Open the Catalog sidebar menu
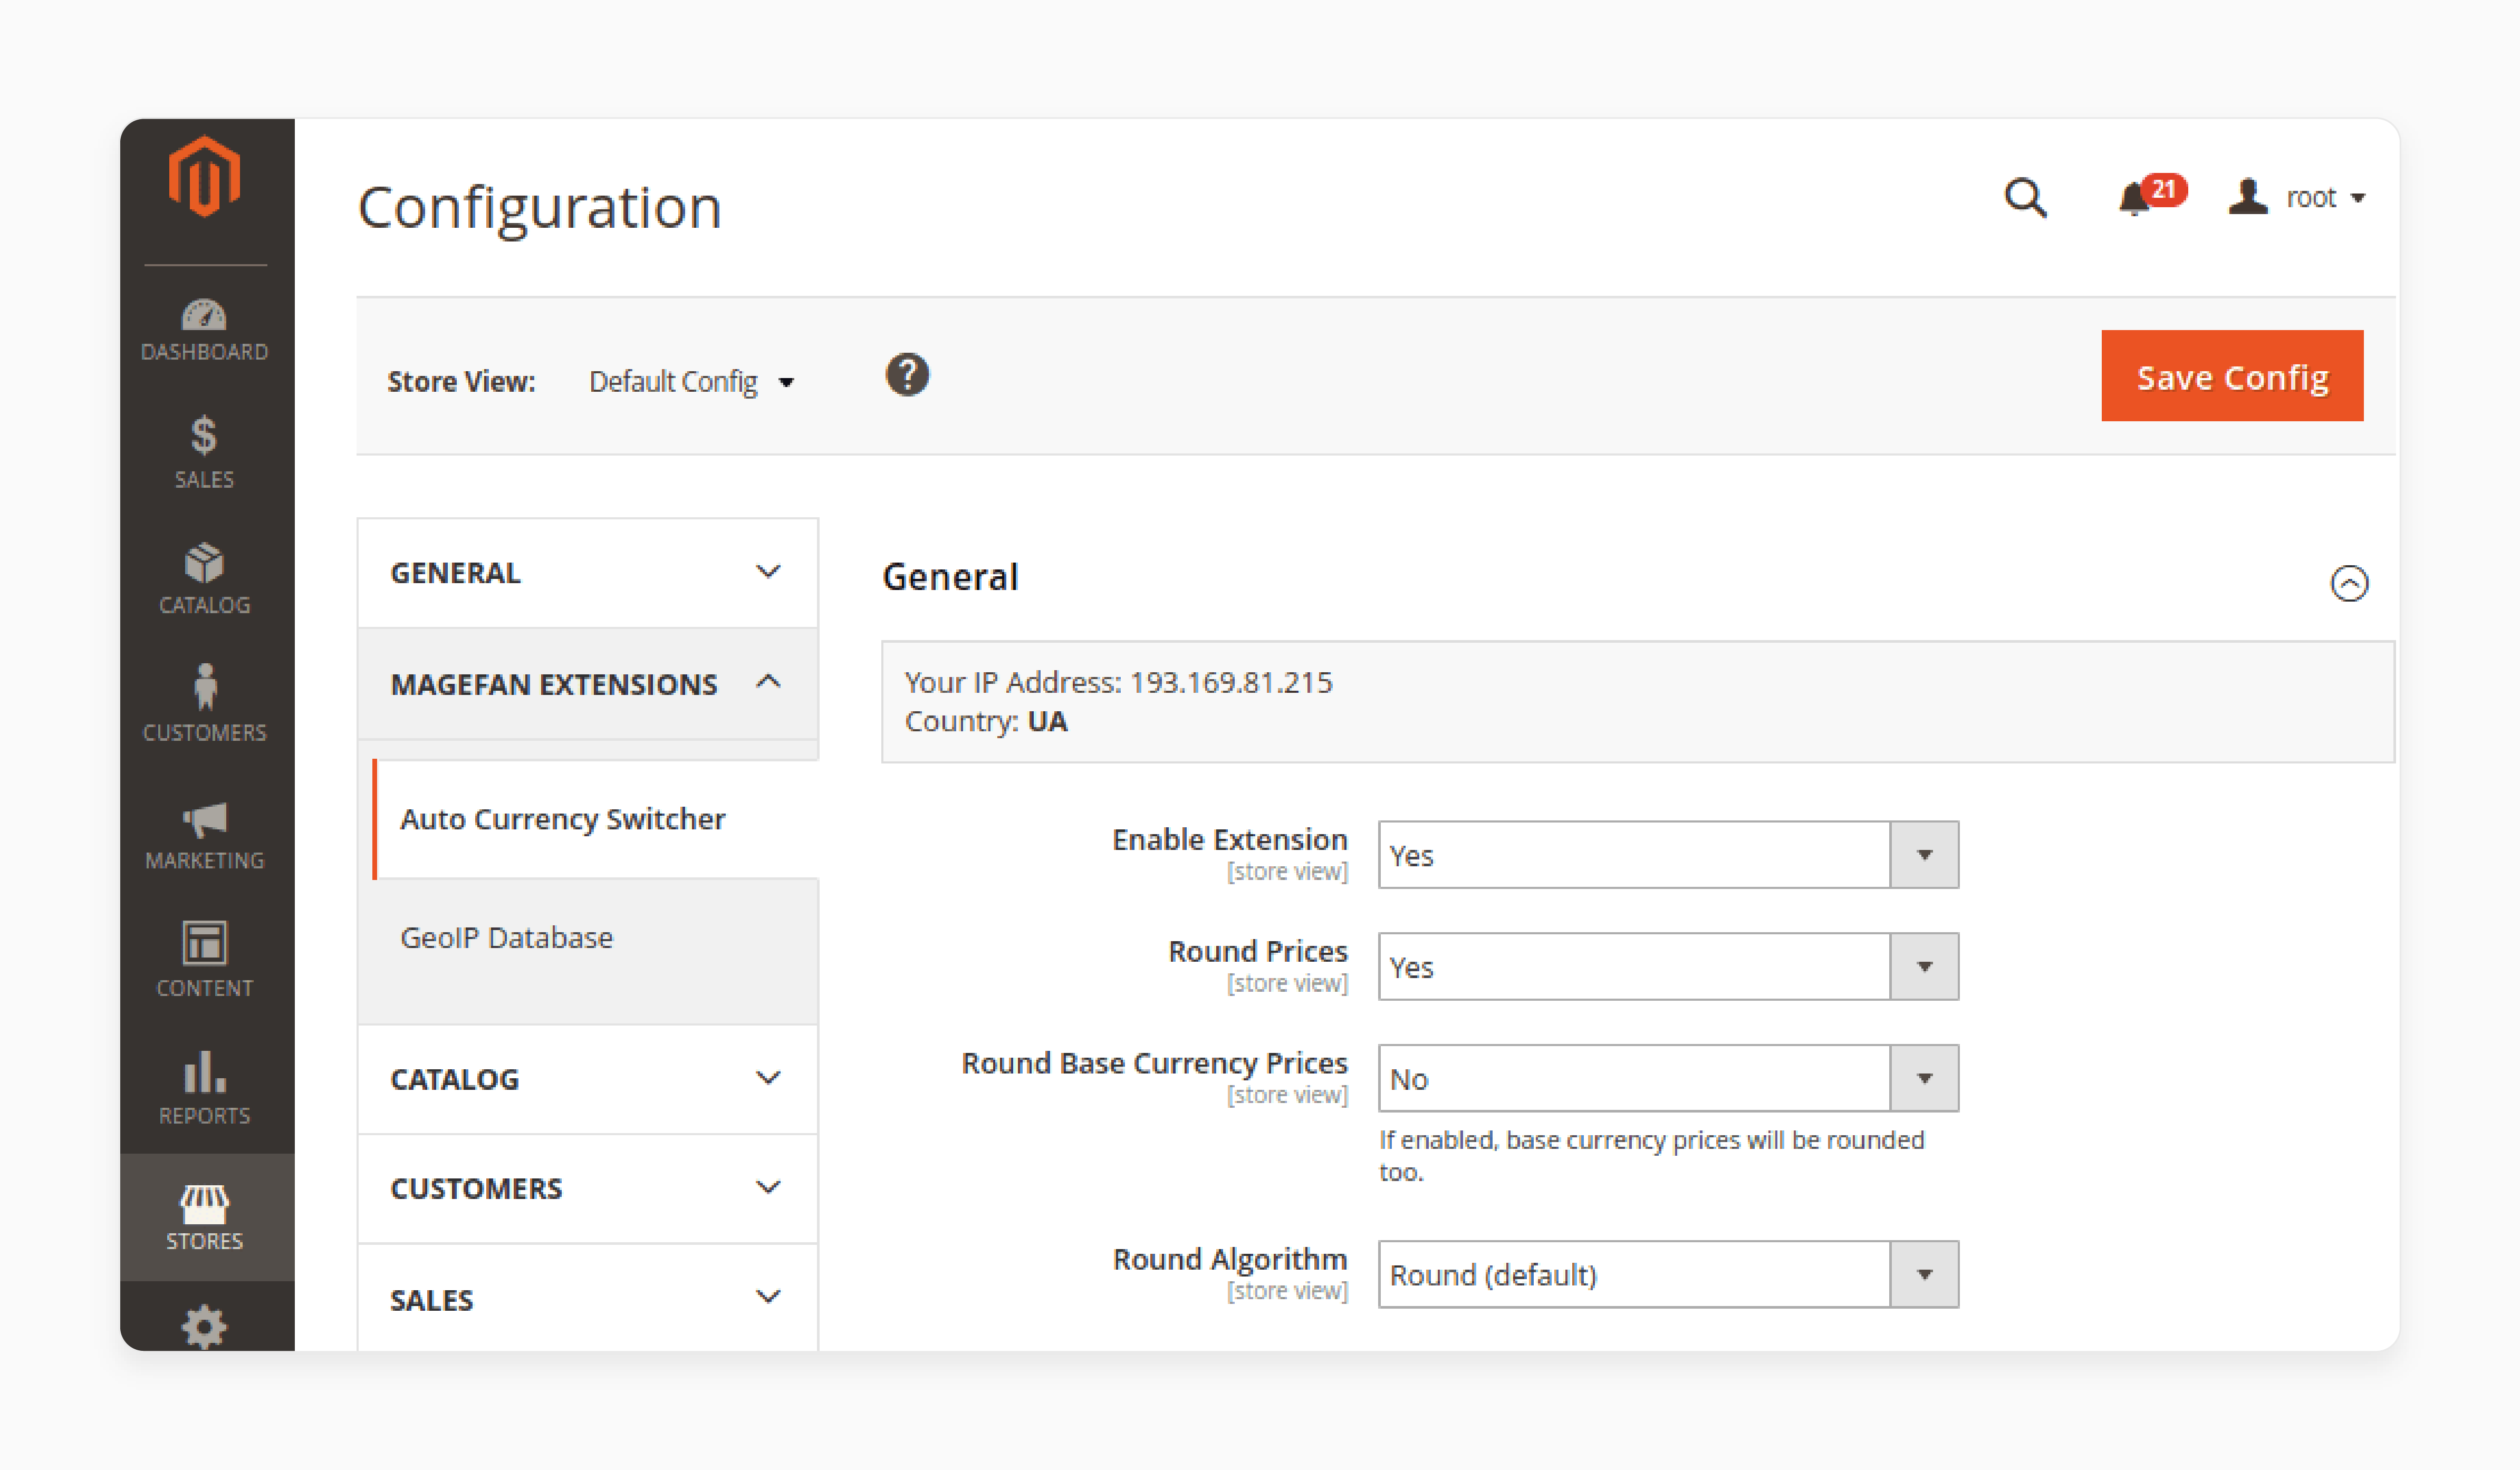Viewport: 2520px width, 1470px height. (204, 579)
